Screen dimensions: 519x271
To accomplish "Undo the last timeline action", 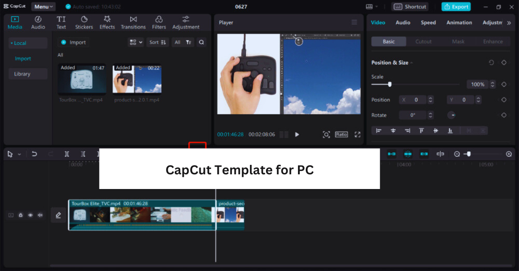I will [35, 154].
